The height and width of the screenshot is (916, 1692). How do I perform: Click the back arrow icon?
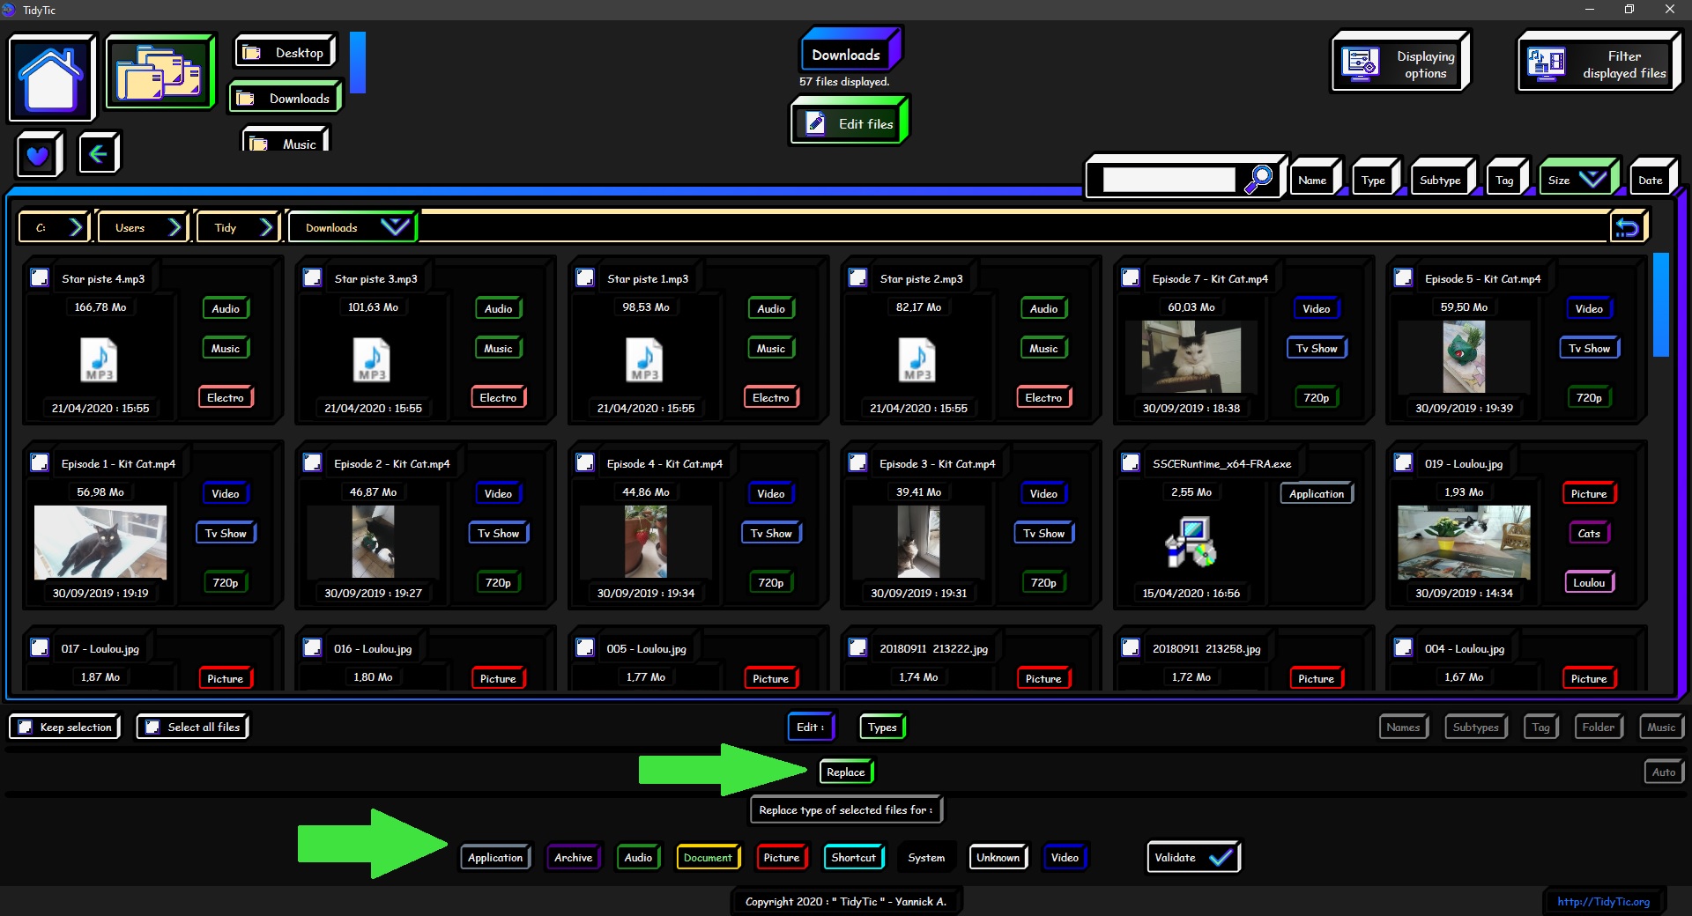[x=99, y=154]
